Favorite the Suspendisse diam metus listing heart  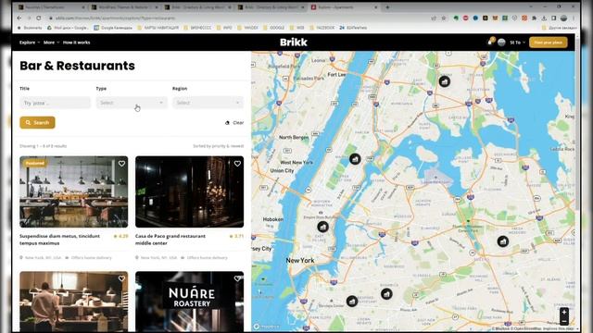121,164
